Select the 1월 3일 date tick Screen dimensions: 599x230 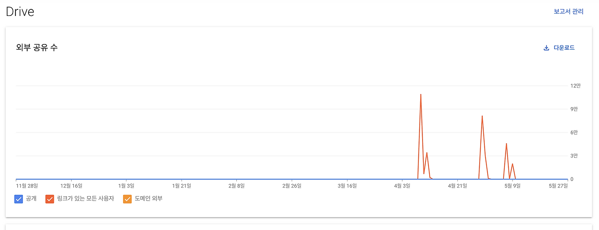126,186
